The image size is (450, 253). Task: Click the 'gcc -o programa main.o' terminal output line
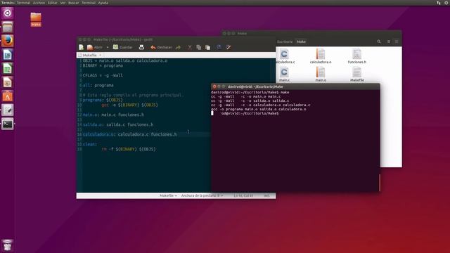coord(259,109)
